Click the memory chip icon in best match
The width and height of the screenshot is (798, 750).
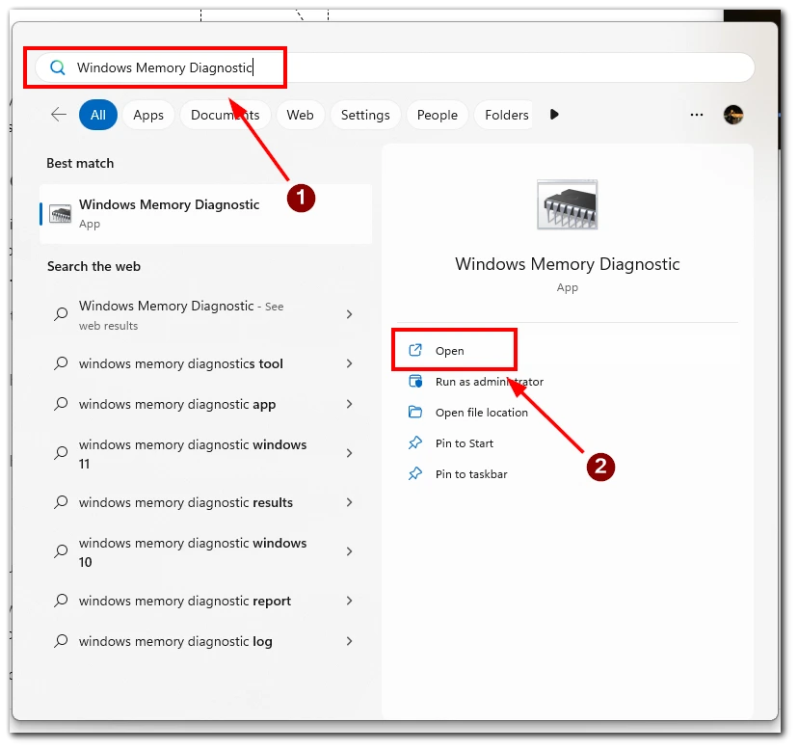point(60,214)
